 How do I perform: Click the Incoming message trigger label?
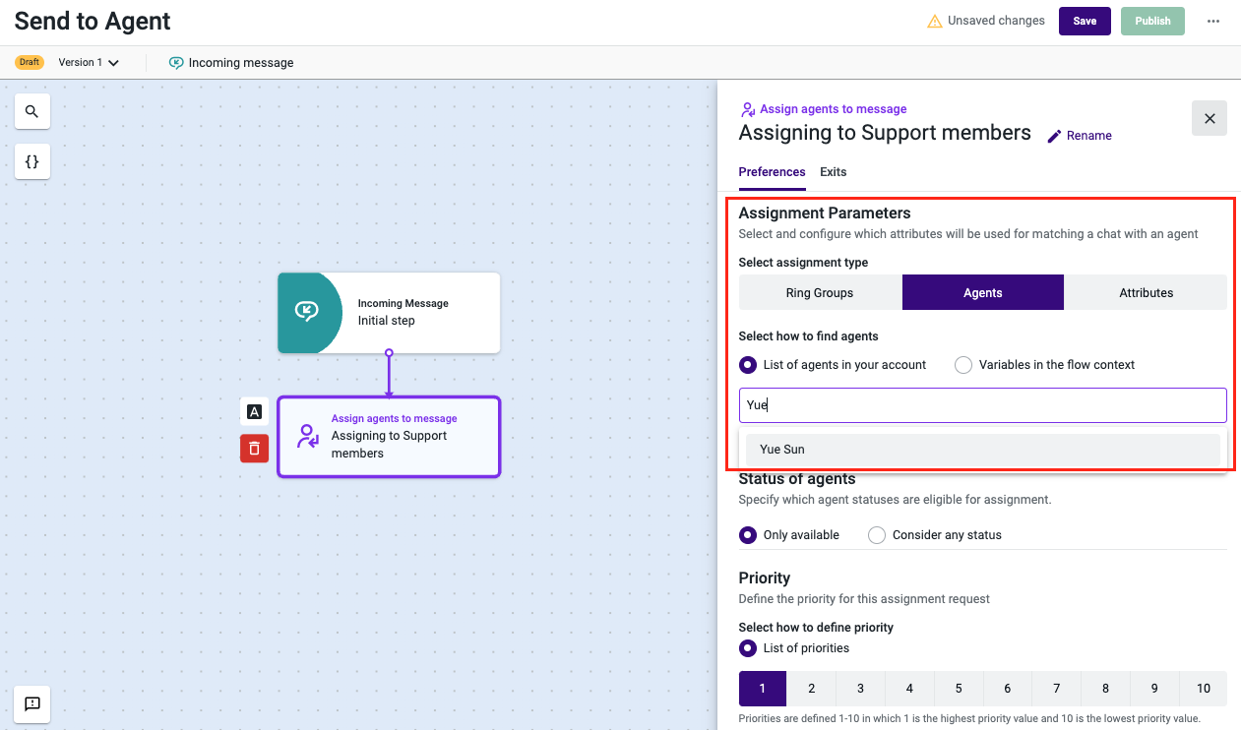[x=241, y=63]
